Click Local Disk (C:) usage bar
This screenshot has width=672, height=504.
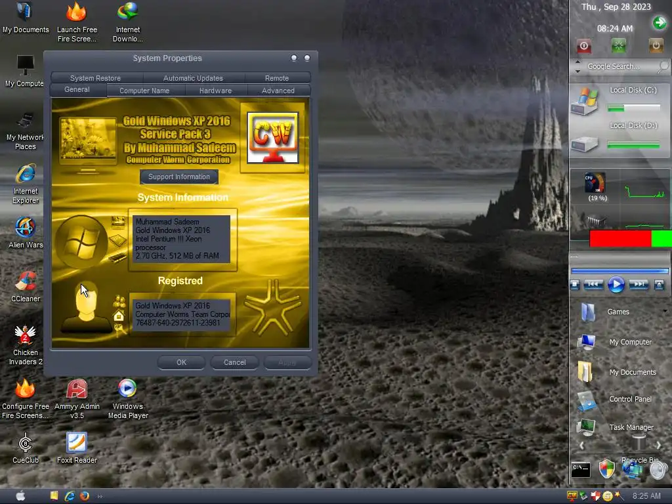point(634,108)
